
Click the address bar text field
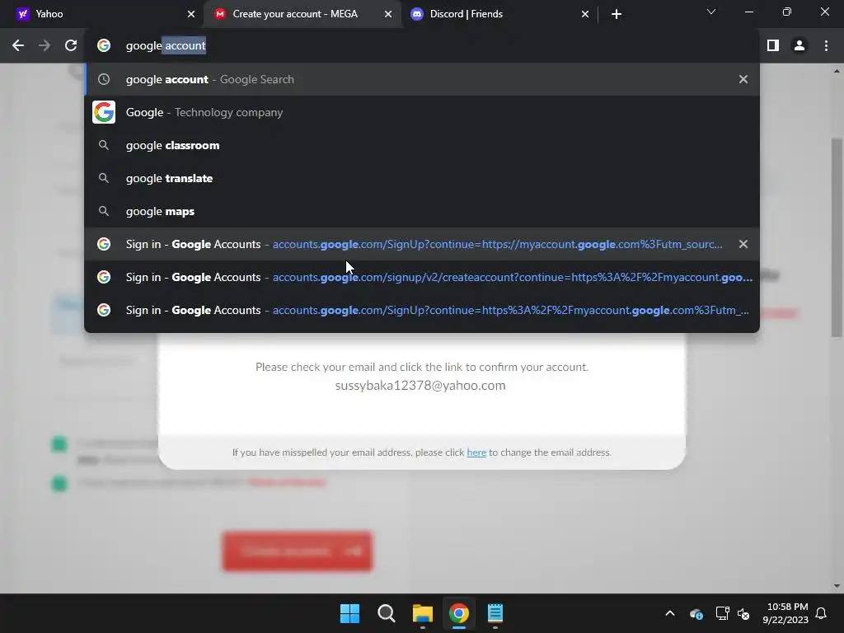click(422, 46)
